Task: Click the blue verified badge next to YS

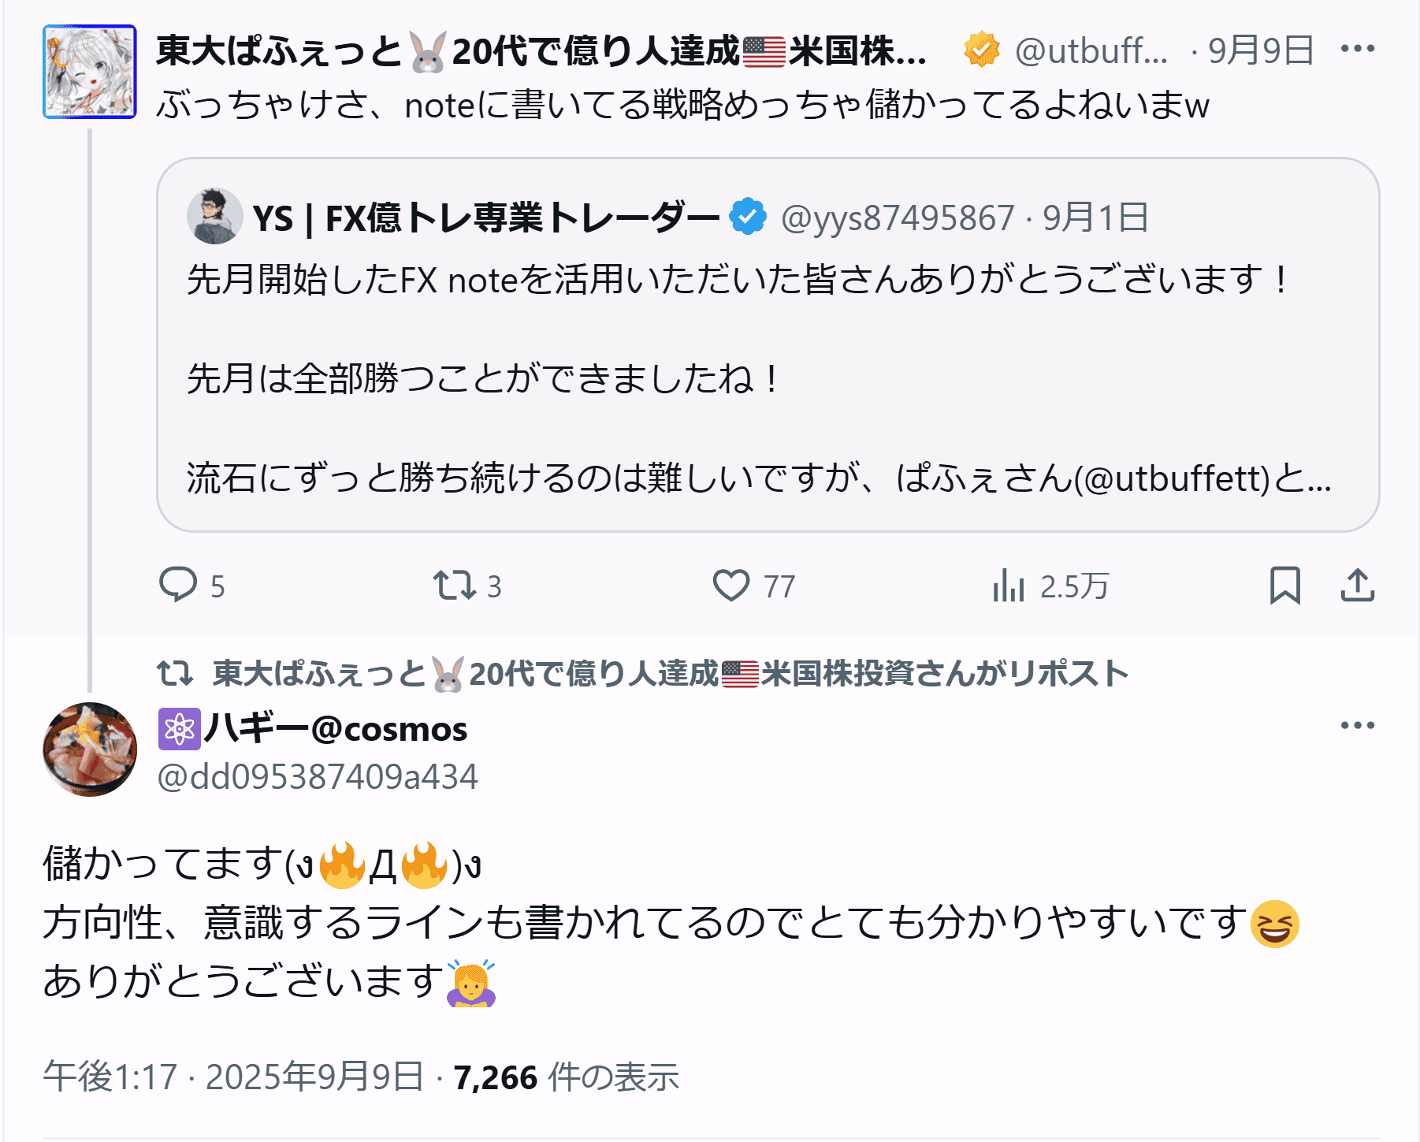Action: (748, 217)
